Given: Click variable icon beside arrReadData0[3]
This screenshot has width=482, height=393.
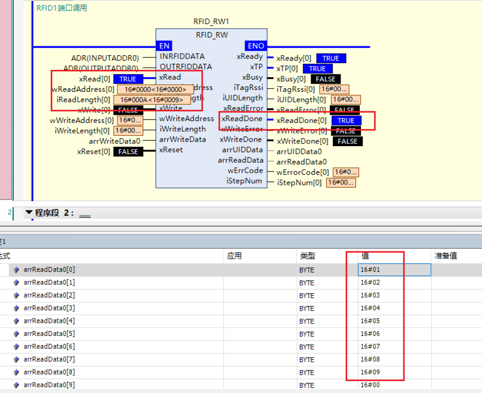Looking at the screenshot, I should [x=17, y=308].
